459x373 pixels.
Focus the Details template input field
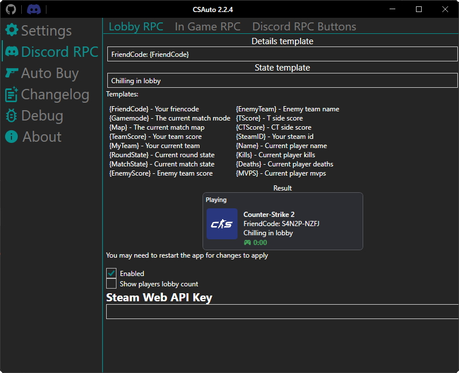[x=282, y=54]
